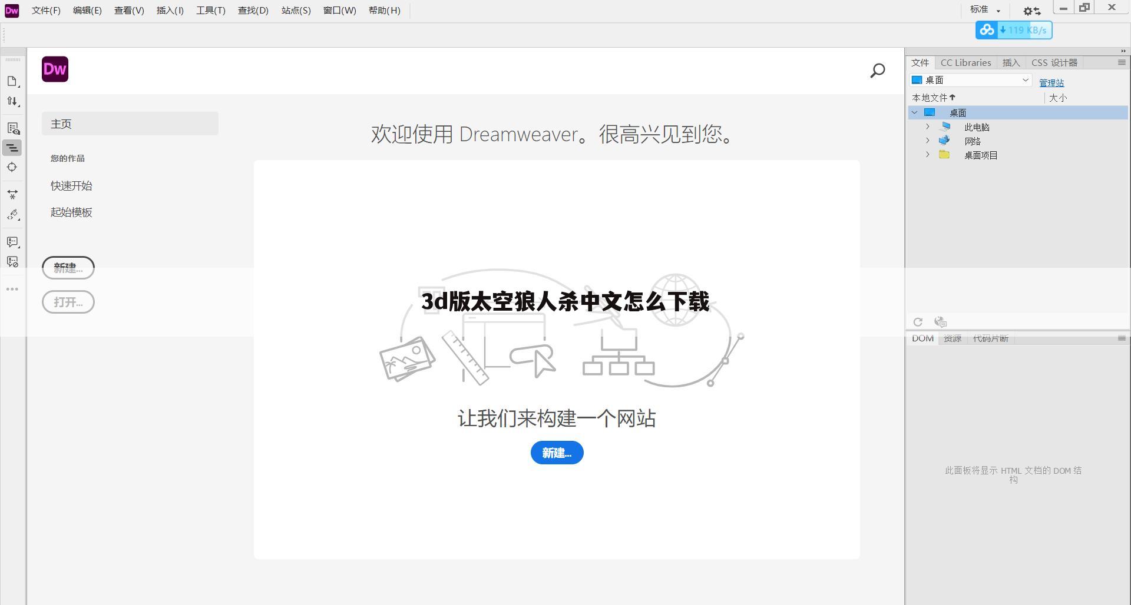Click the 打开... sidebar button
1131x605 pixels.
(68, 302)
